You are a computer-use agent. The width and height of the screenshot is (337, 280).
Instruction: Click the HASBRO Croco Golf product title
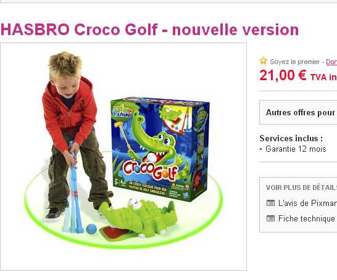[x=149, y=30]
